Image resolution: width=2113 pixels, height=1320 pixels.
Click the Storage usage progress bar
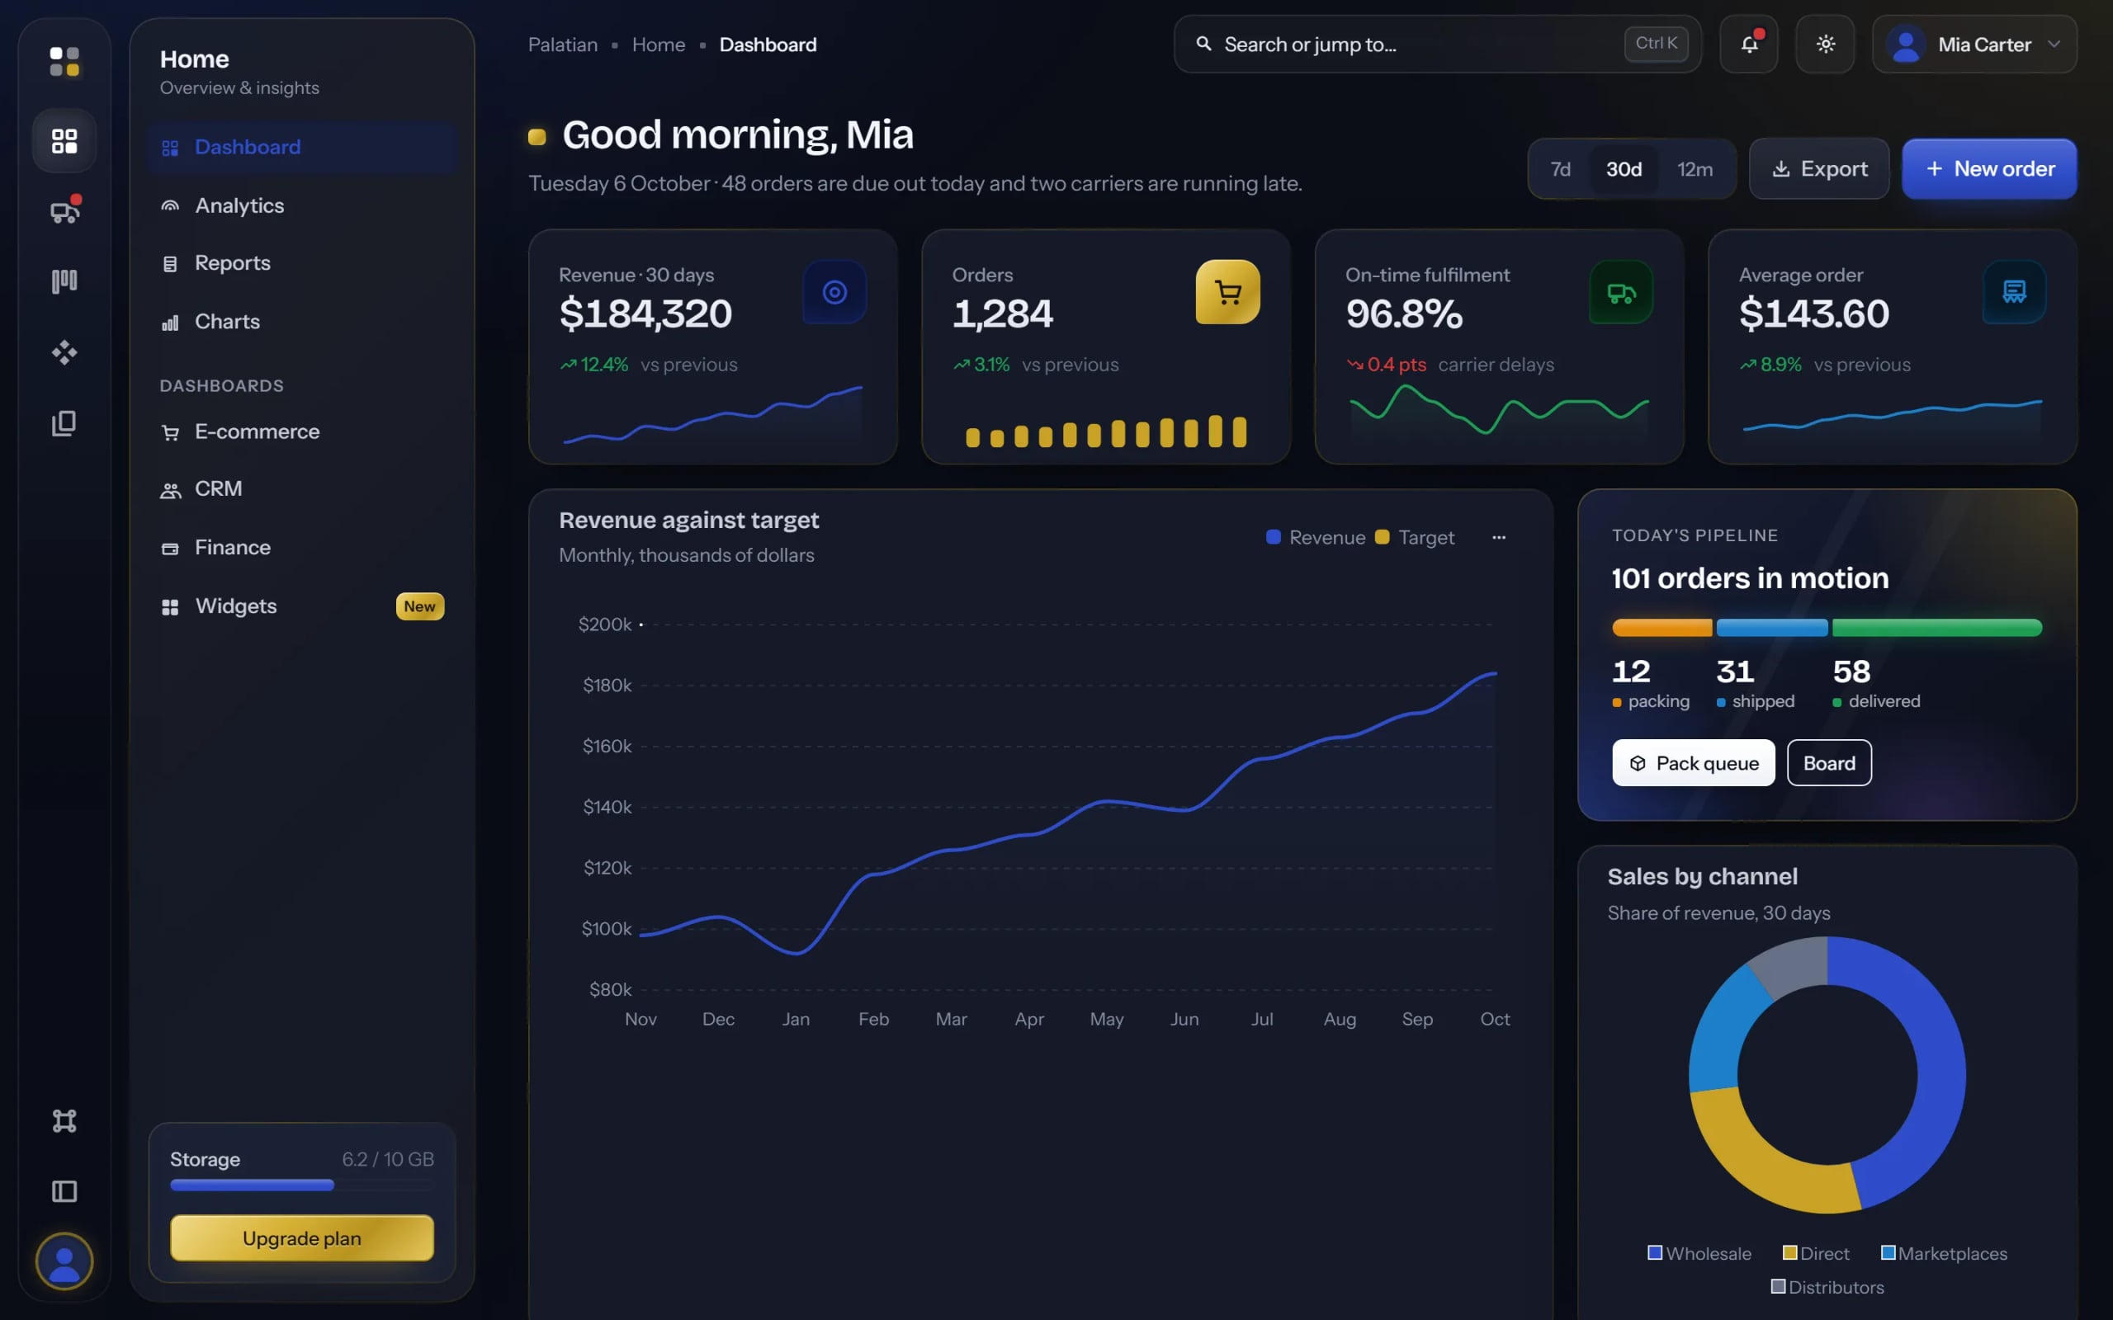301,1186
